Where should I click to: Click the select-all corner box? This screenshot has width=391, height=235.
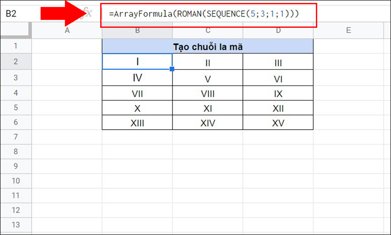point(16,30)
